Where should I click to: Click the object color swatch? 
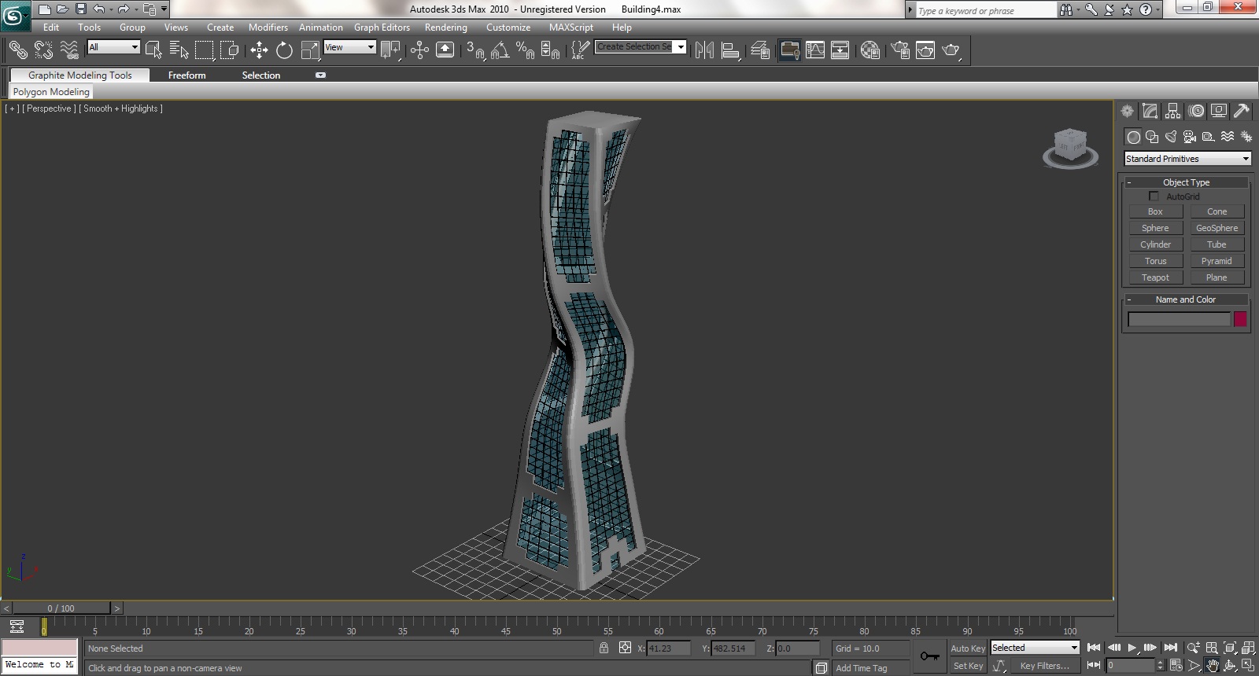1240,319
